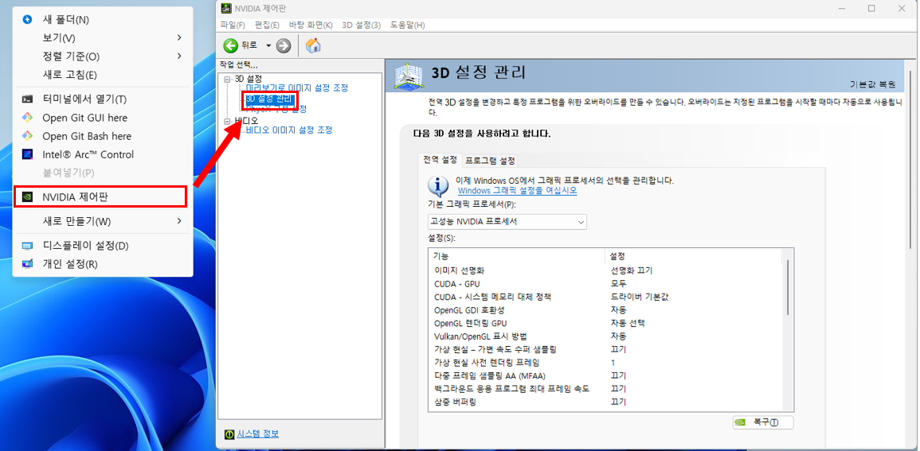Screen dimensions: 920x451
Task: Click the 새 폴더 icon in context menu
Action: pyautogui.click(x=27, y=19)
